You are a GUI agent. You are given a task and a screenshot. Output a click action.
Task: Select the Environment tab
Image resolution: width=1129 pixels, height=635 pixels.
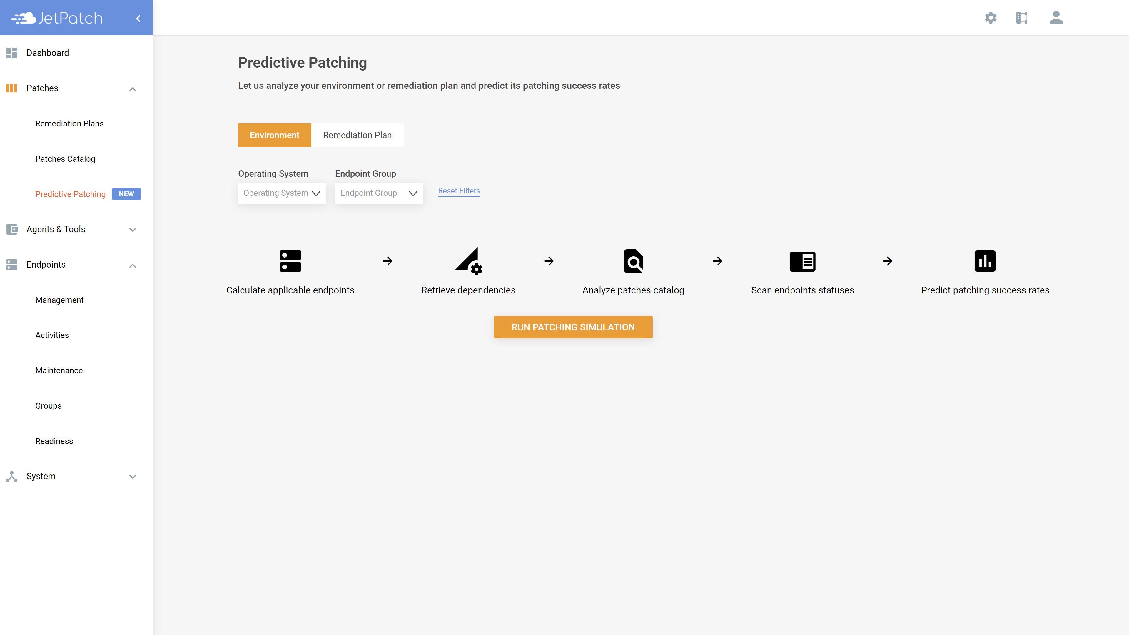(x=274, y=135)
